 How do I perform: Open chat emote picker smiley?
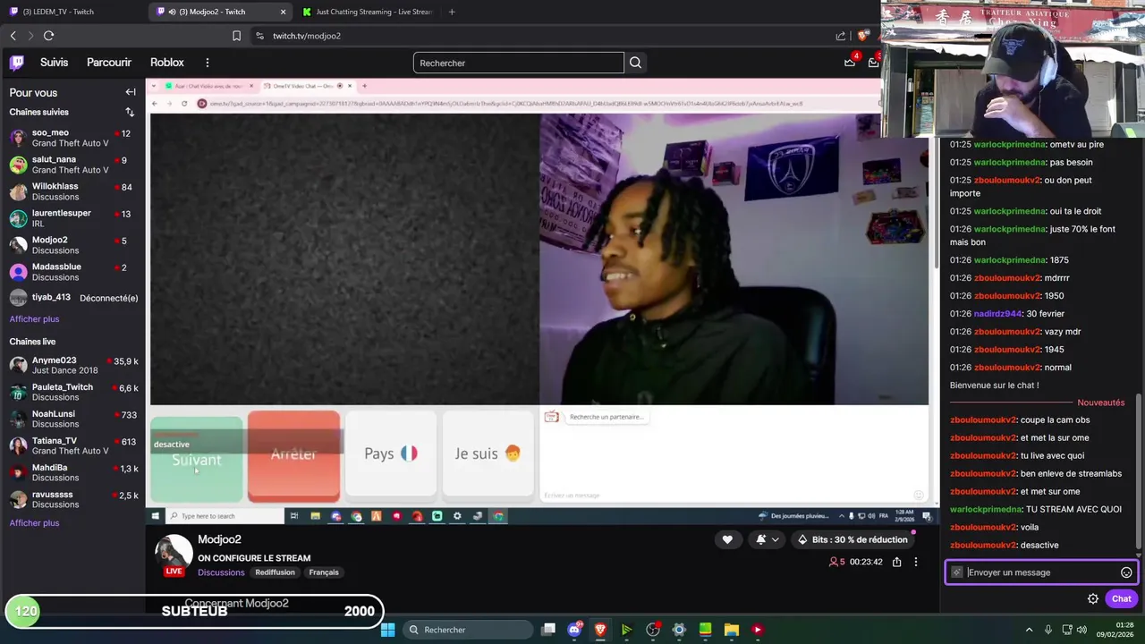tap(1126, 572)
